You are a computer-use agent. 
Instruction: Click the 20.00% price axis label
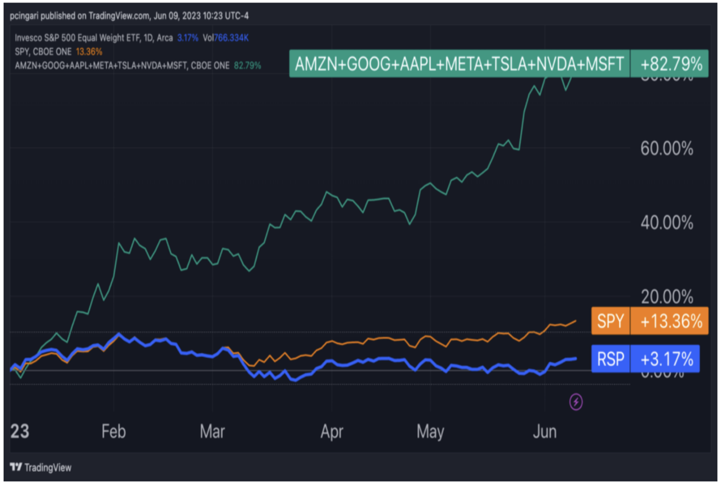tap(667, 296)
